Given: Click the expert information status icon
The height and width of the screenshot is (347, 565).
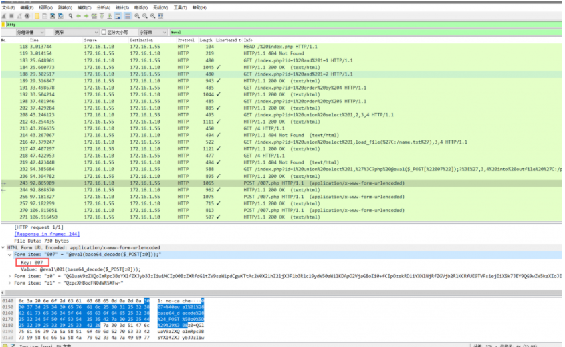Looking at the screenshot, I should coord(5,345).
